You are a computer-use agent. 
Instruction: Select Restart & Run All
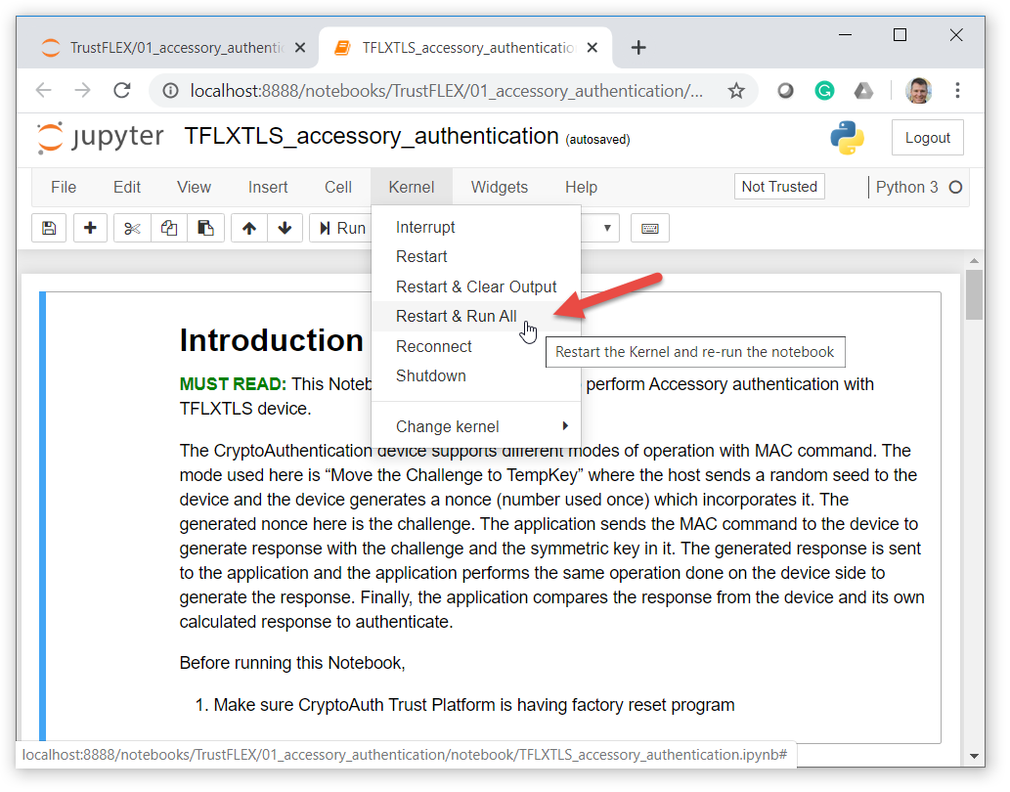456,316
